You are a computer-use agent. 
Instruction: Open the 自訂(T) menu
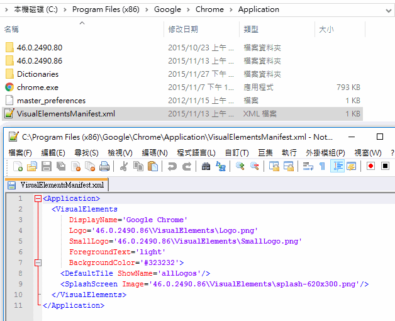(236, 152)
